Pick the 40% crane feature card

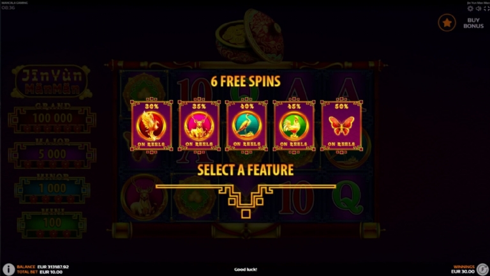pyautogui.click(x=246, y=125)
